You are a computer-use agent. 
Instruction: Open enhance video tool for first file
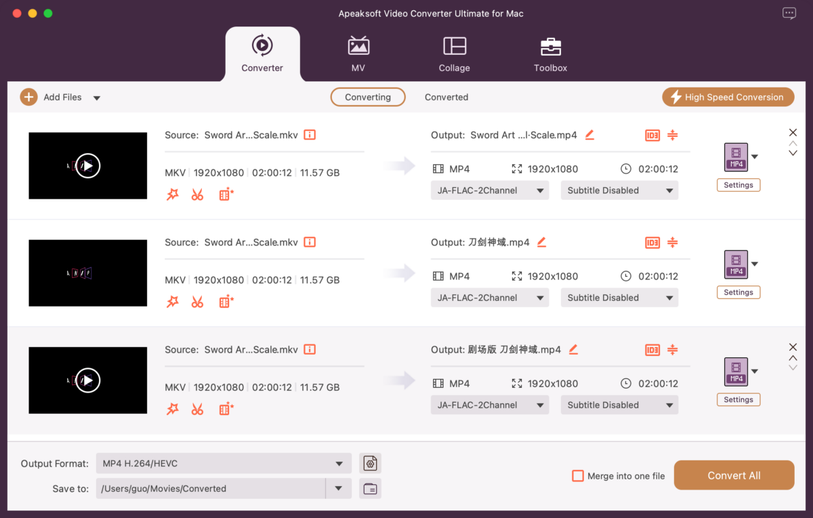coord(226,195)
